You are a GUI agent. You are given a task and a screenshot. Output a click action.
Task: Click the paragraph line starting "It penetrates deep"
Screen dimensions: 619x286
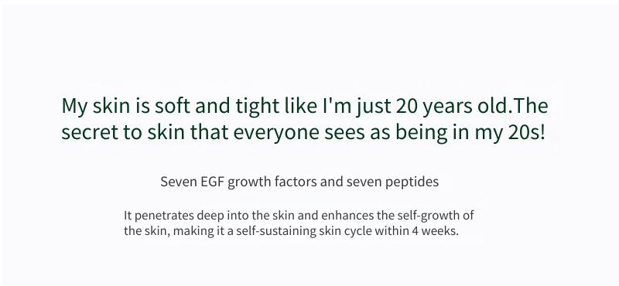coord(299,216)
